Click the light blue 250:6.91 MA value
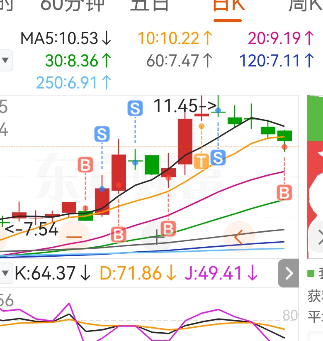 click(73, 83)
